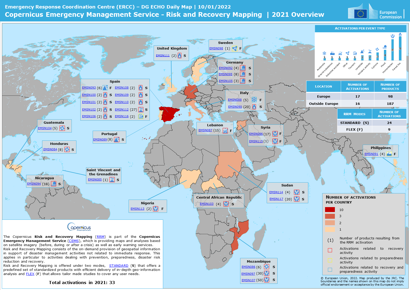410x290 pixels.
Task: Click the FLEX hyperlink in description text
Action: click(x=30, y=274)
